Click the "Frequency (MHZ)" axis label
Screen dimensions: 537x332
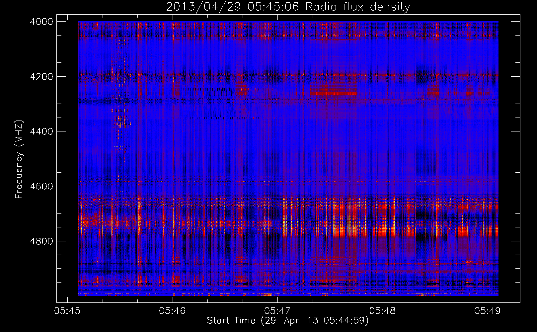point(19,159)
